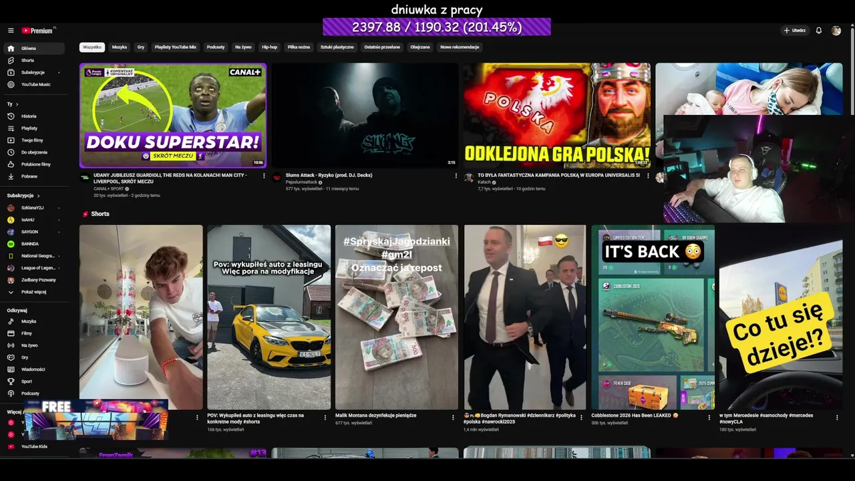Select the Sztuki plastyczne filter chip
The width and height of the screenshot is (855, 481).
(337, 47)
